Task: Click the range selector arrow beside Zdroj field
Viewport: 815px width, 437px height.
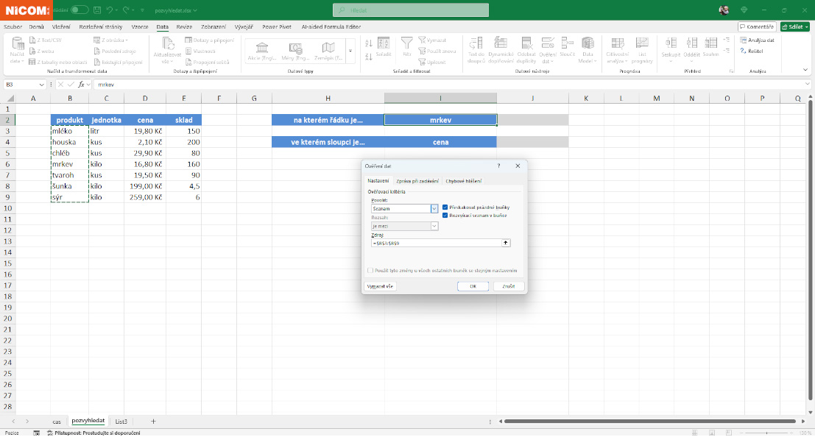Action: (505, 243)
